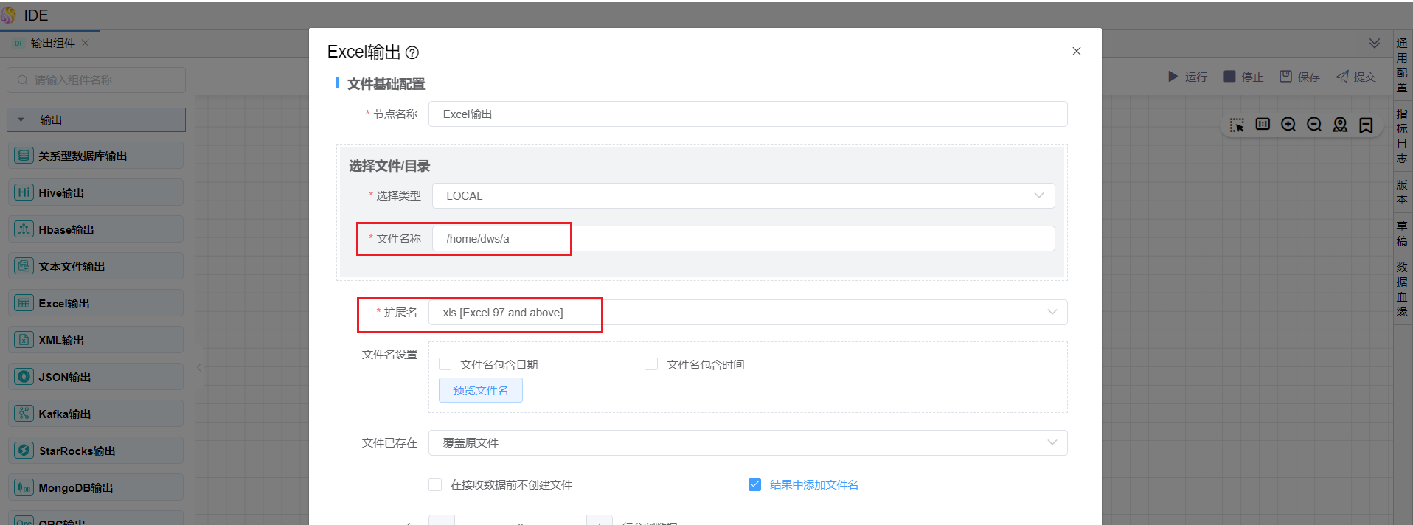Click the StarRocks输出 component icon
Image resolution: width=1413 pixels, height=525 pixels.
coord(24,451)
